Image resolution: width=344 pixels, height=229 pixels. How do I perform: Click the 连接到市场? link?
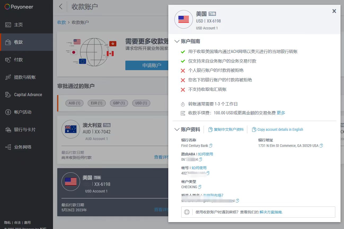tap(213, 195)
